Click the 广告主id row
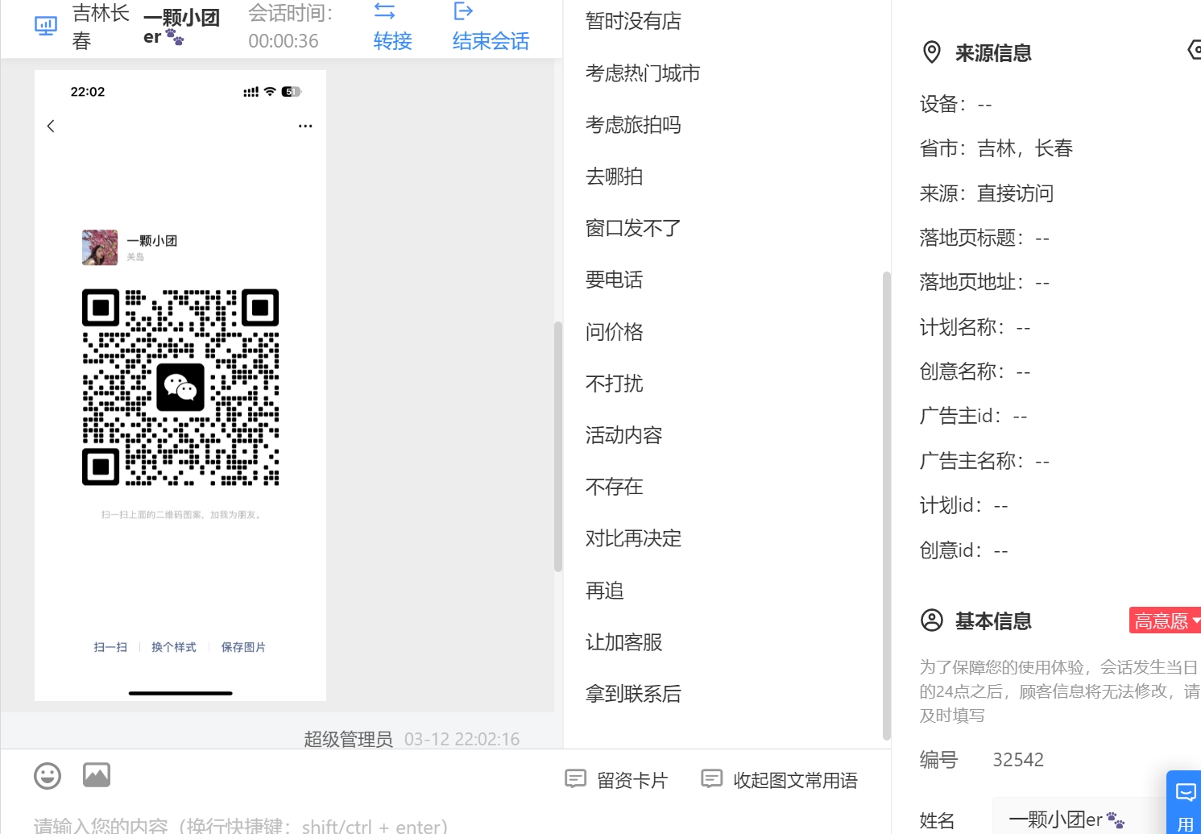Viewport: 1201px width, 834px height. pos(973,416)
